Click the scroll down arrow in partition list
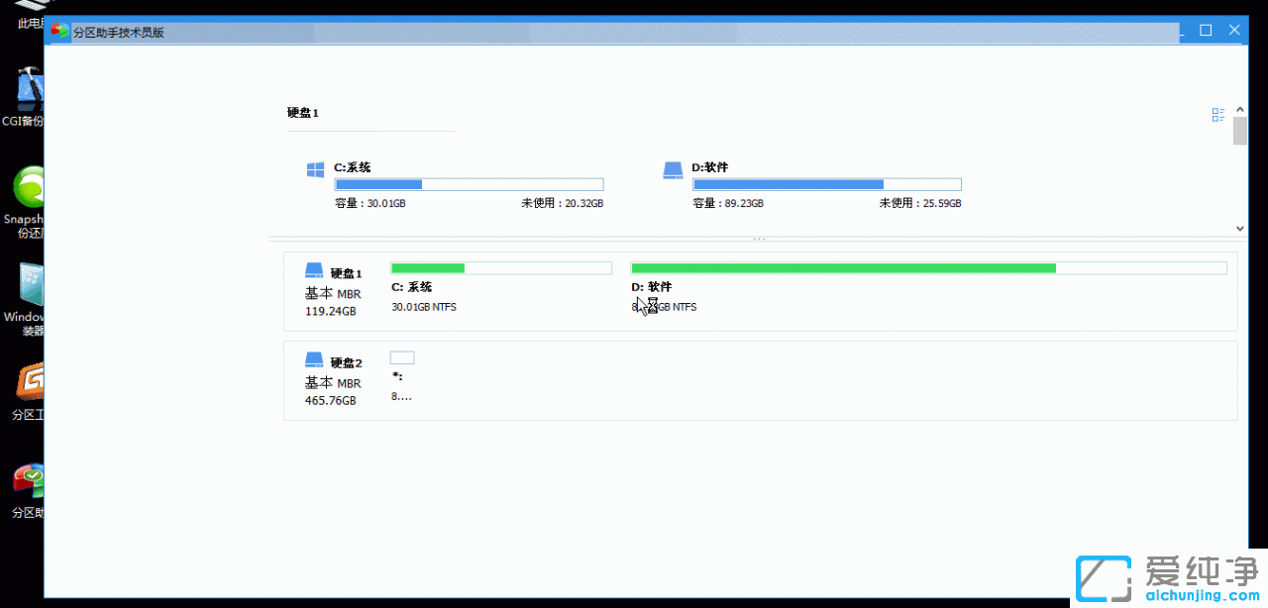The width and height of the screenshot is (1268, 608). (1240, 228)
